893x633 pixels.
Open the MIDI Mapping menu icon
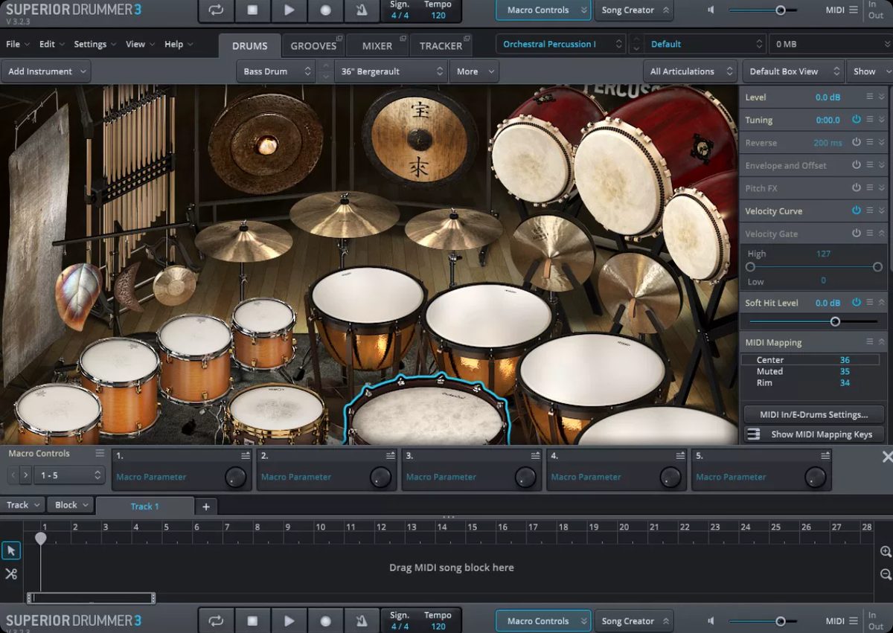(869, 342)
